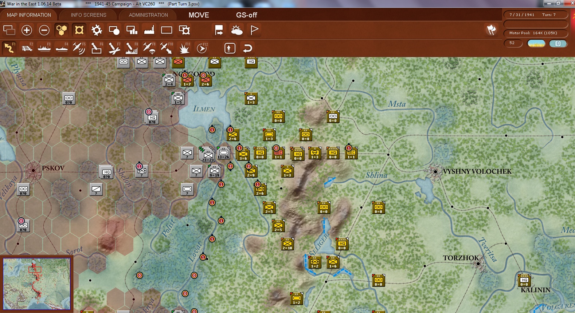Select the explosion icon mode (F11)

pos(184,48)
